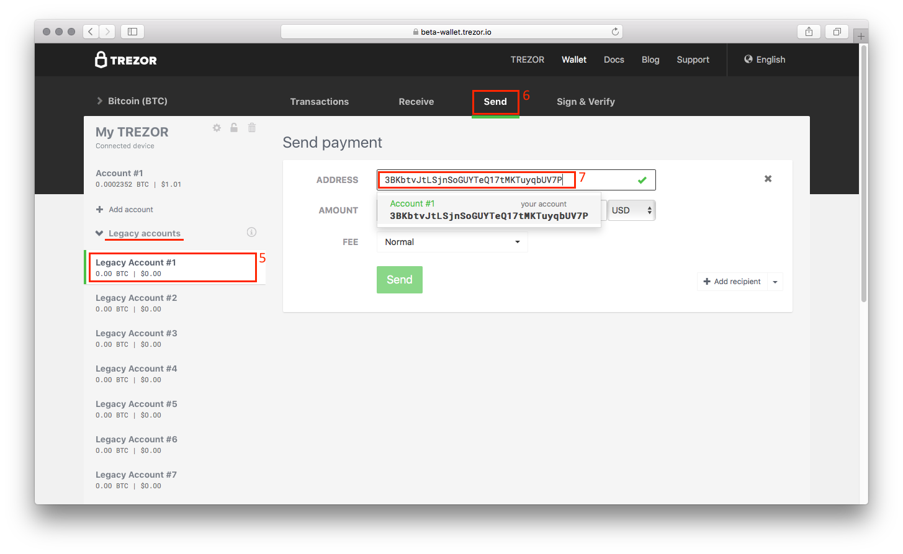This screenshot has height=554, width=903.
Task: Open the USD currency dropdown
Action: (632, 210)
